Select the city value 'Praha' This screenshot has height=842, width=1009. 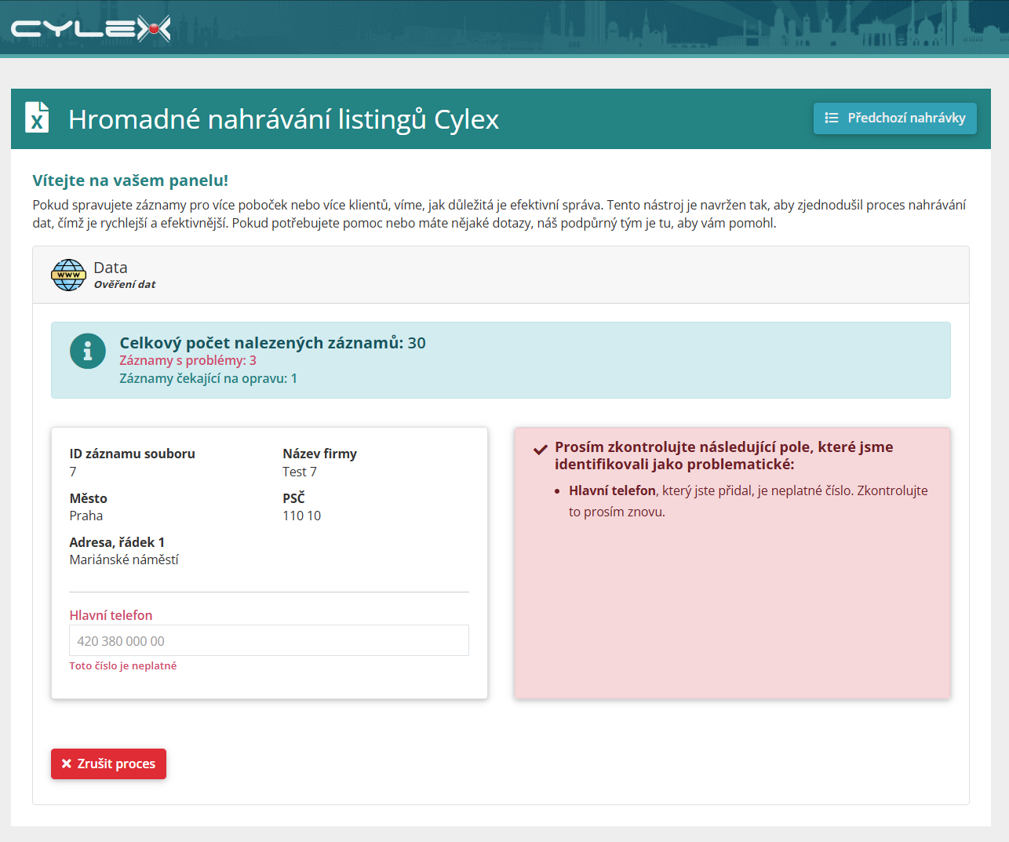(86, 516)
